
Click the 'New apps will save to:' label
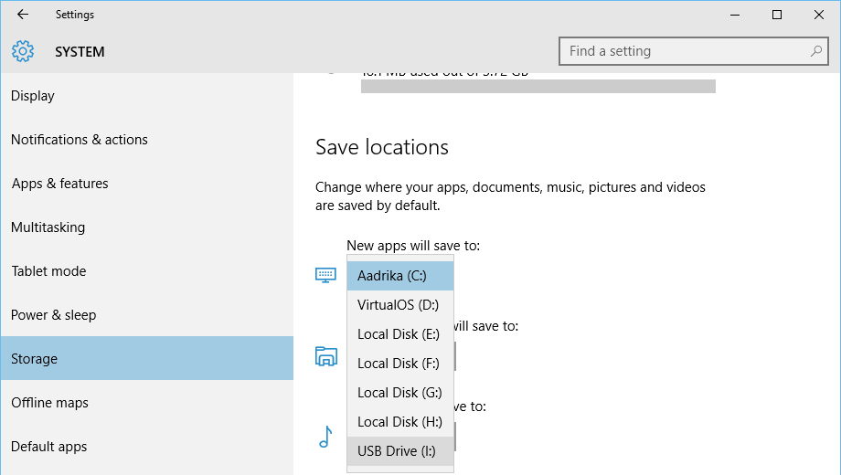[413, 246]
